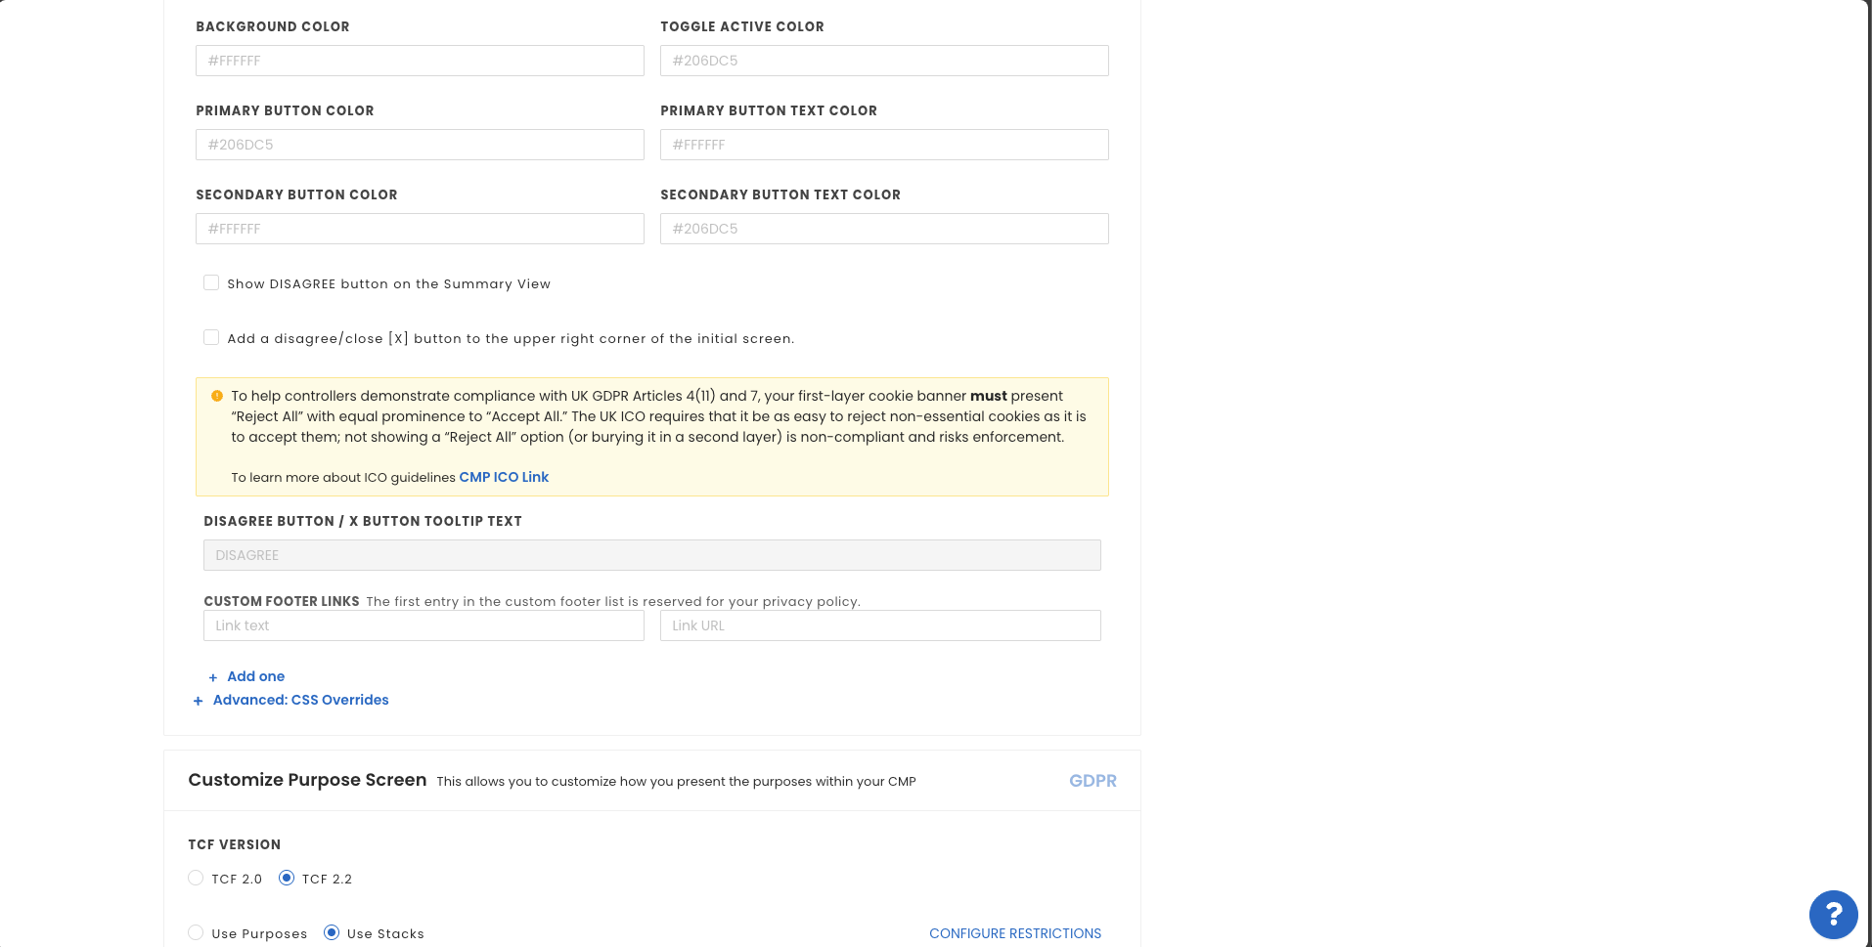Viewport: 1872px width, 947px height.
Task: Focus the Secondary Button Text Color input
Action: click(883, 229)
